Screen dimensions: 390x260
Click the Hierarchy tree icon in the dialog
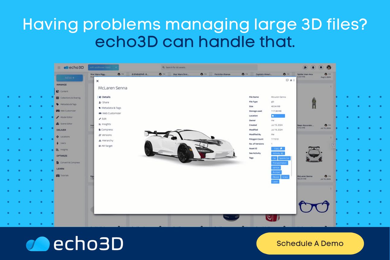(100, 140)
